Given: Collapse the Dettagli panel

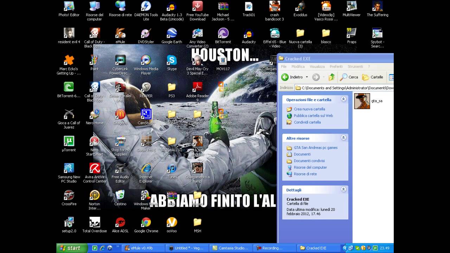Looking at the screenshot, I should [x=343, y=189].
